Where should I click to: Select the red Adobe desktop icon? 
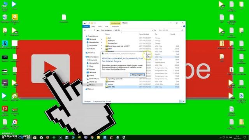pyautogui.click(x=5, y=111)
